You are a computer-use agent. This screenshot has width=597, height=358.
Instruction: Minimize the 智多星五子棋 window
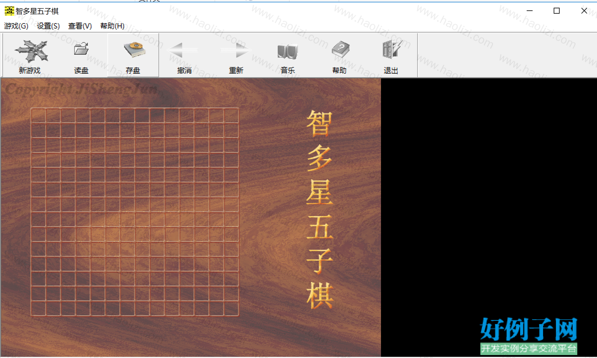tap(530, 11)
